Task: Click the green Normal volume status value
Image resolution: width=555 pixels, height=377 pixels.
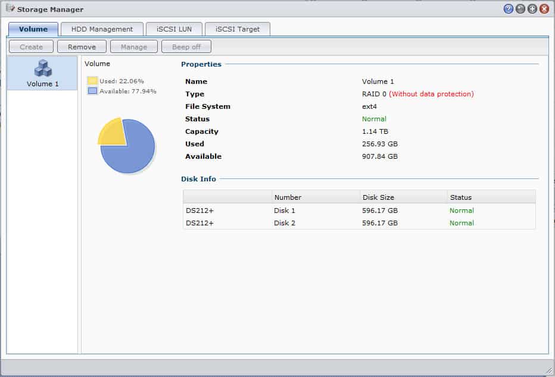Action: point(374,119)
